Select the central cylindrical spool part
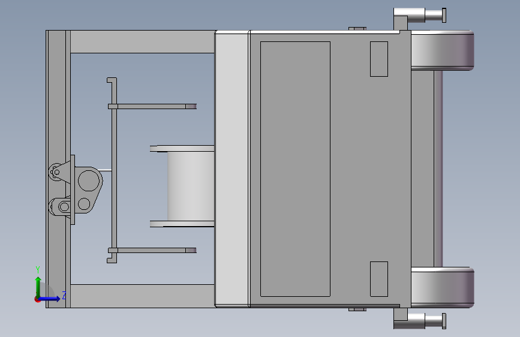This screenshot has width=520, height=337. (x=191, y=186)
